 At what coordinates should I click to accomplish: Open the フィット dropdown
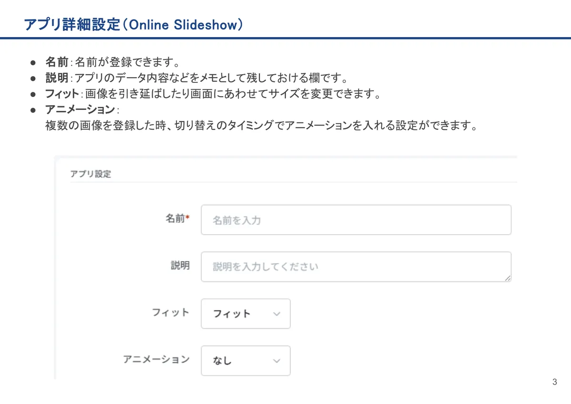click(246, 314)
